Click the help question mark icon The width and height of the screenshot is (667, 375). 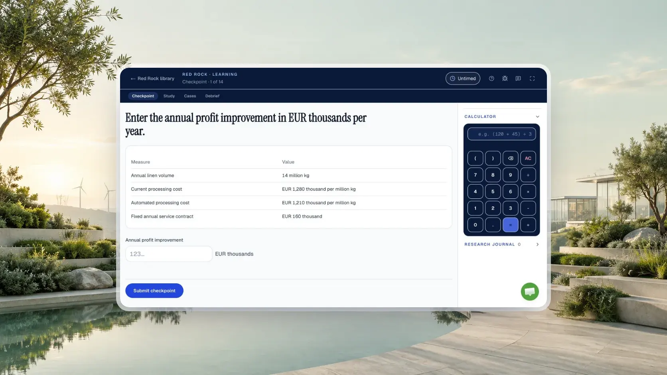point(491,79)
